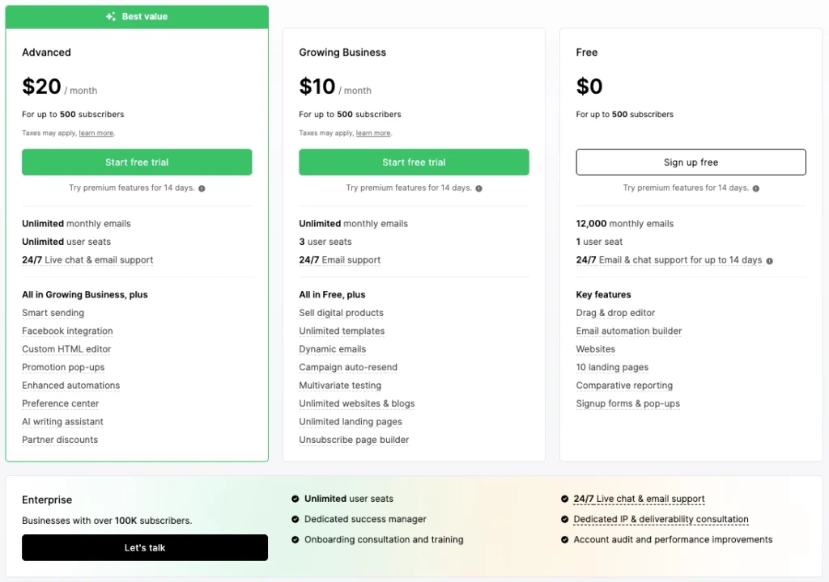Click Signup forms & pop-ups feature
Viewport: 829px width, 582px height.
pyautogui.click(x=627, y=403)
